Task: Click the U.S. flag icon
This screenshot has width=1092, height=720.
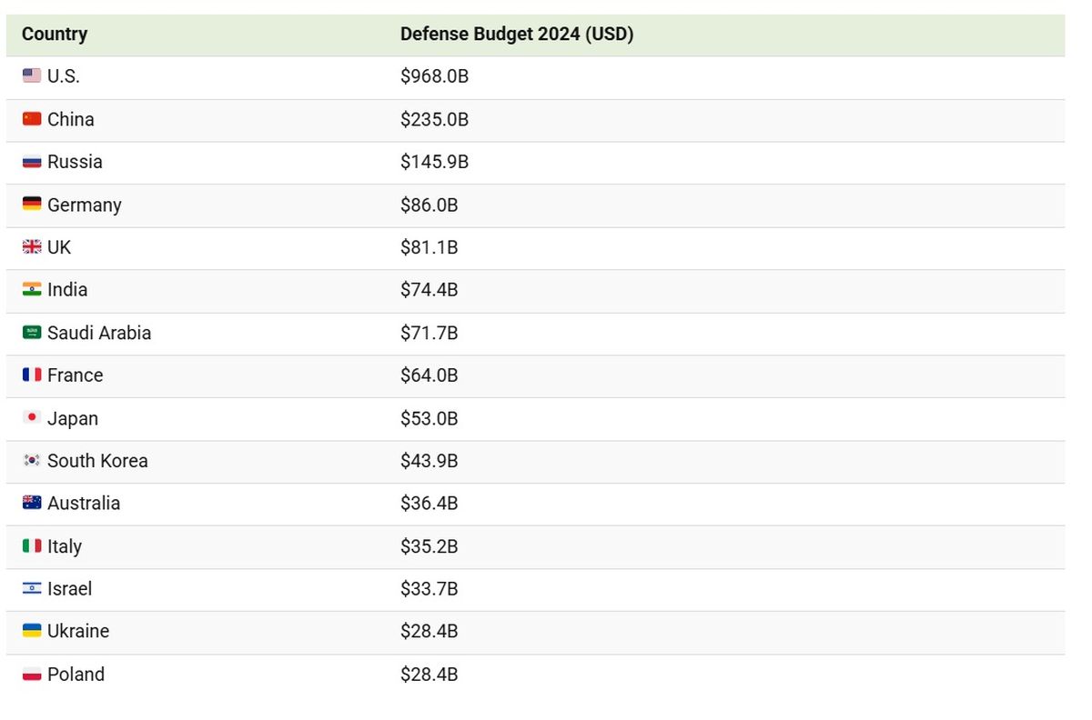Action: coord(32,76)
